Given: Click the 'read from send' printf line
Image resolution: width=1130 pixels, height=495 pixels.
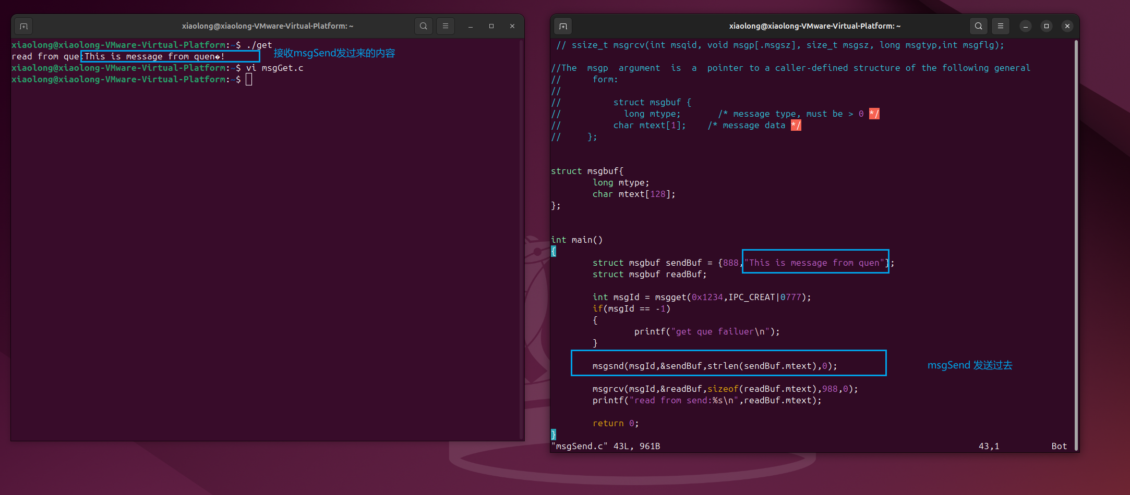Looking at the screenshot, I should (x=707, y=401).
